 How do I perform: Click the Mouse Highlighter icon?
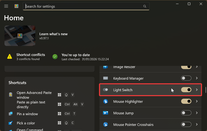[x=106, y=101]
